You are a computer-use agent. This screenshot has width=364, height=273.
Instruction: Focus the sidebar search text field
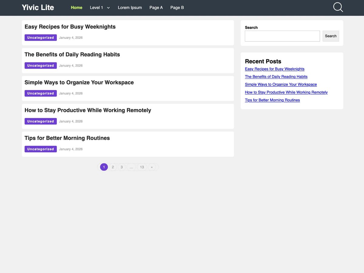[282, 36]
